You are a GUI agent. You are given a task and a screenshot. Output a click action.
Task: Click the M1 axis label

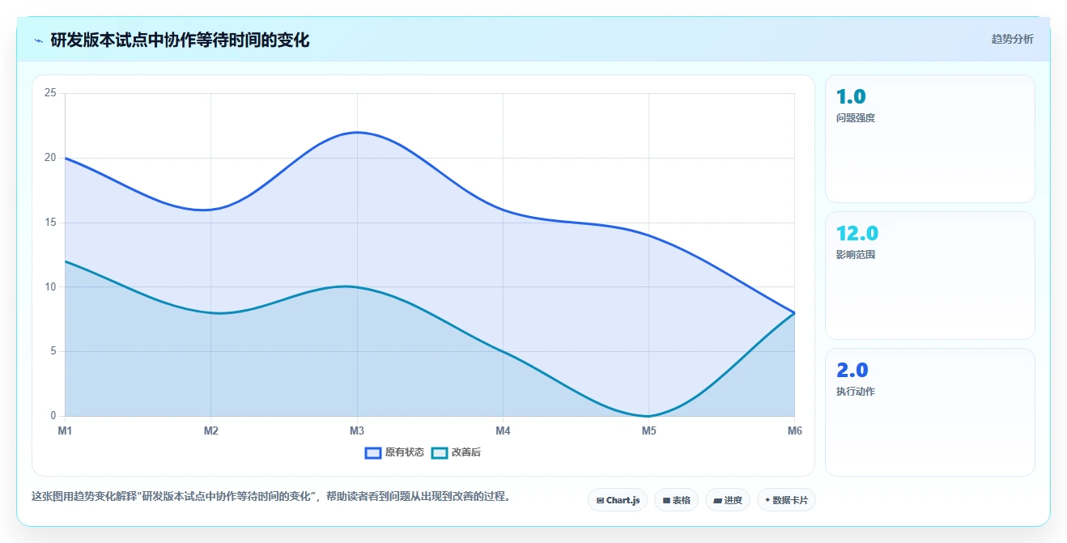pos(65,431)
